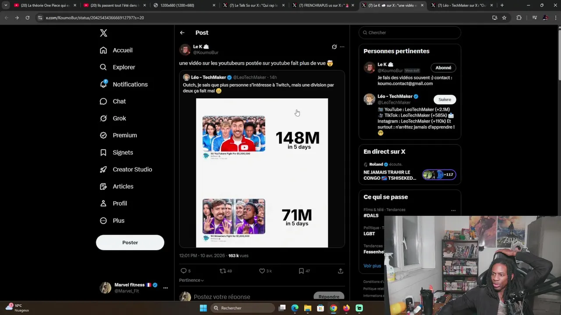Click the Poster button
Viewport: 561px width, 315px height.
(x=130, y=242)
